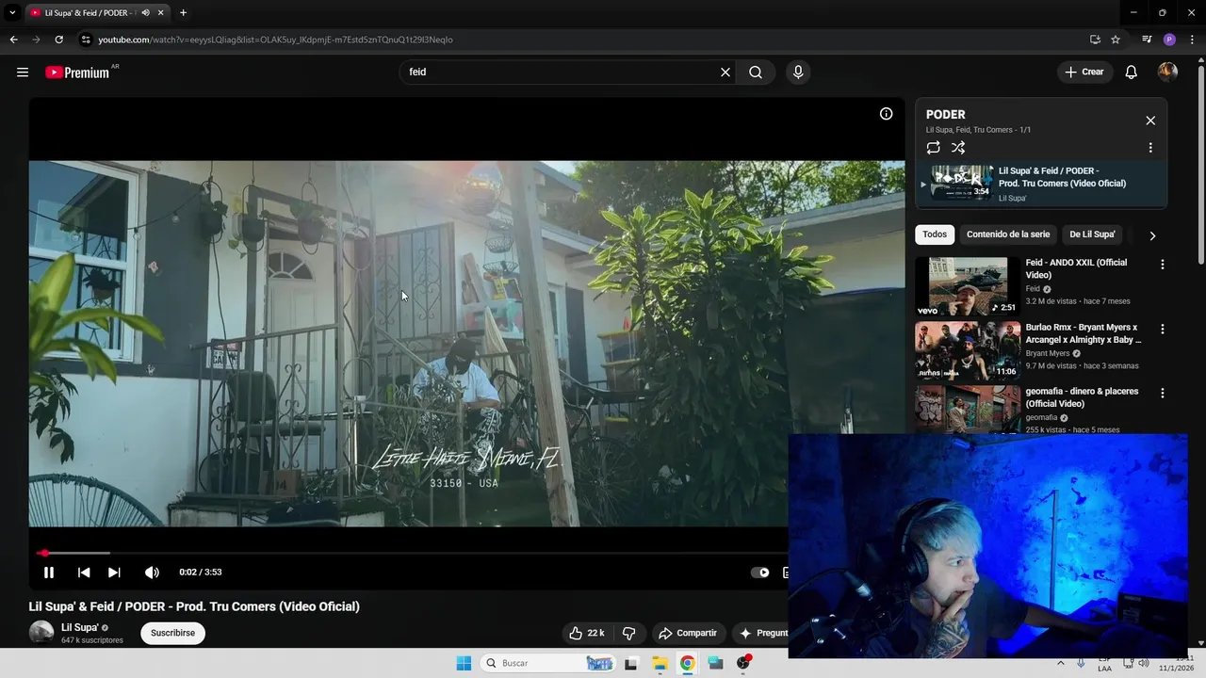Show video info card icon

886,114
